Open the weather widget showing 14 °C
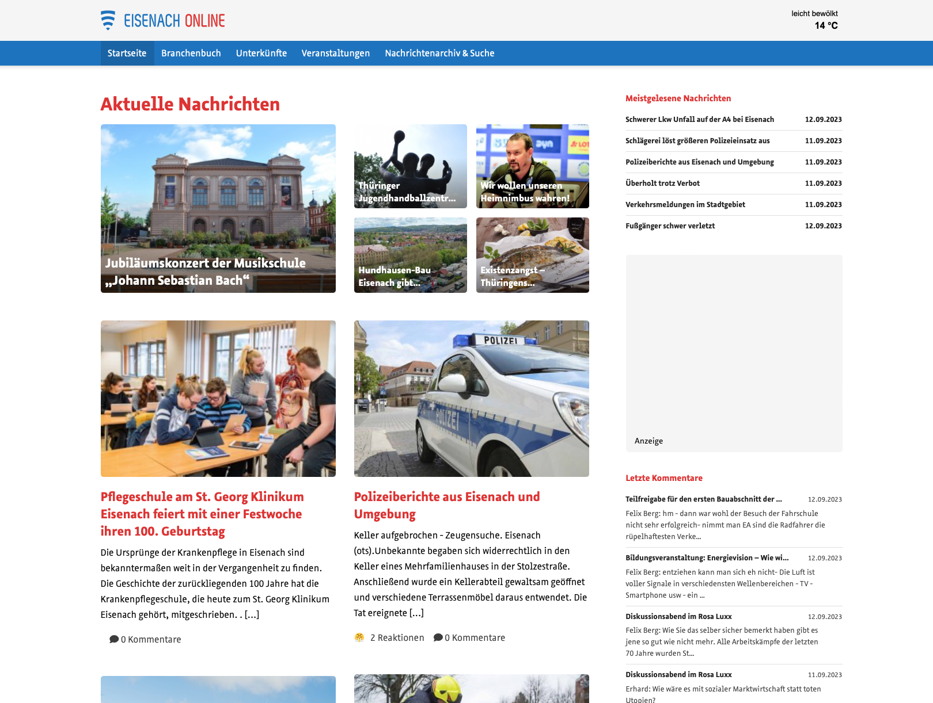The width and height of the screenshot is (933, 703). click(814, 20)
